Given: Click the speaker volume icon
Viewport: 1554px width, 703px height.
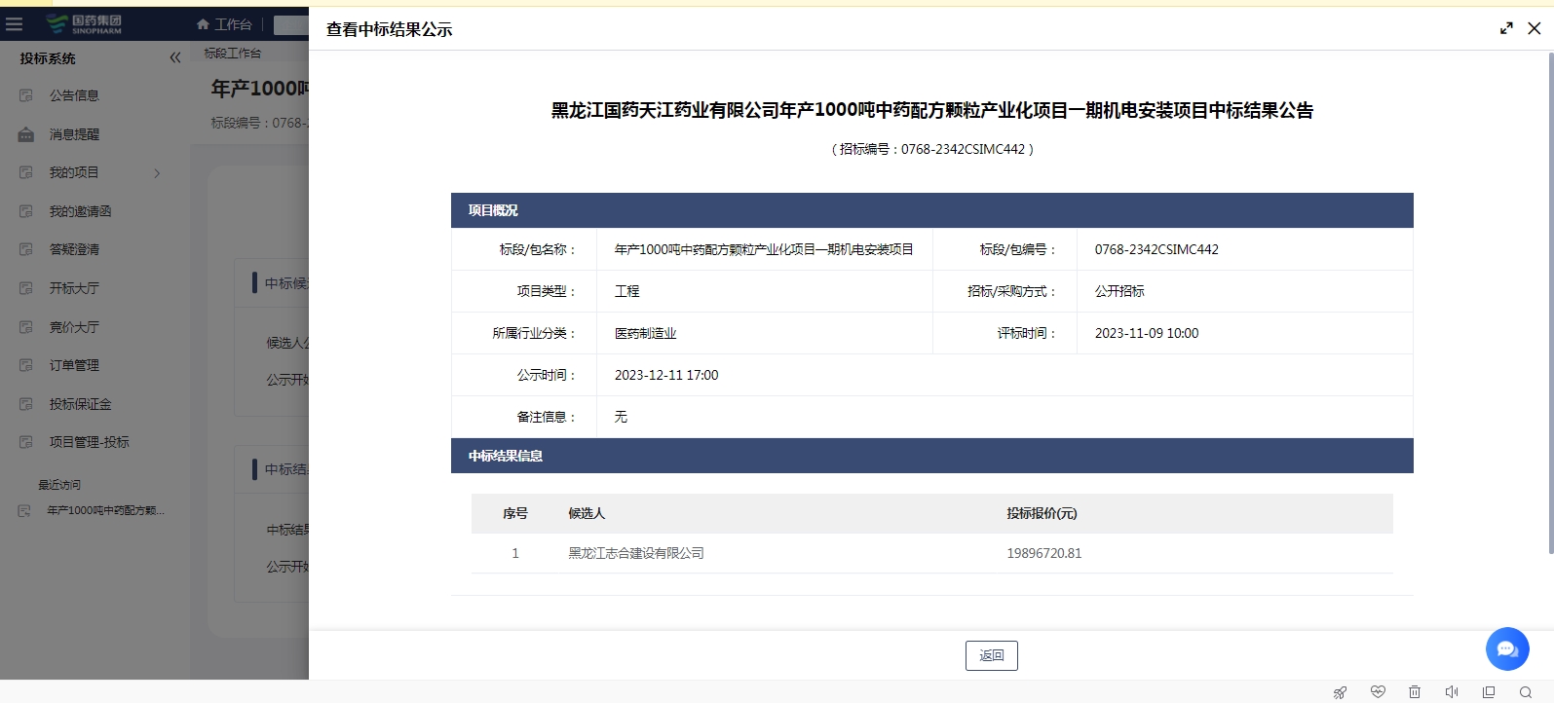Looking at the screenshot, I should click(x=1452, y=691).
